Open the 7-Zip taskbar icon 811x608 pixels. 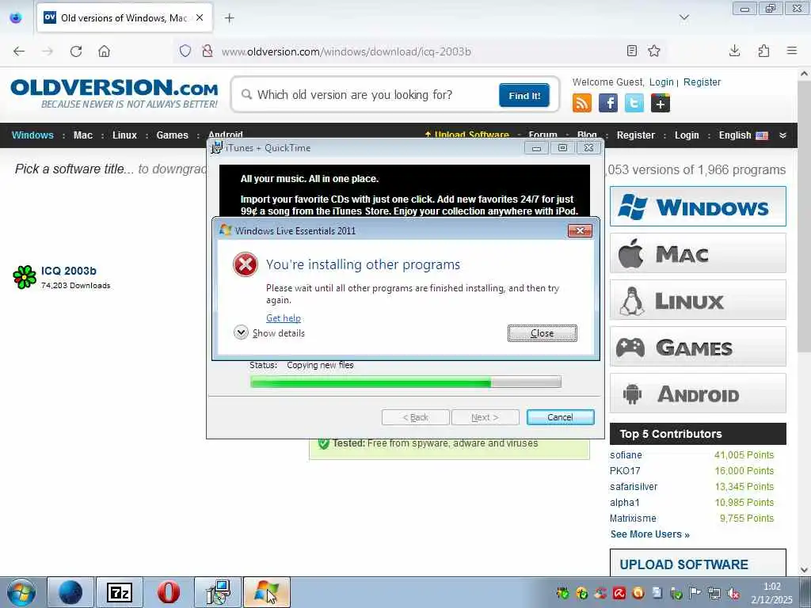pyautogui.click(x=119, y=592)
